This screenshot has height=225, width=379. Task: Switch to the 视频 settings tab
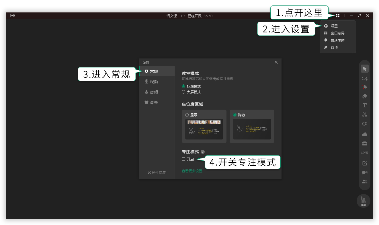point(157,82)
